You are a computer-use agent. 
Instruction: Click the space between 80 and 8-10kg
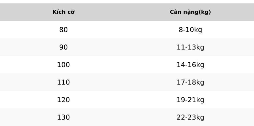(x=123, y=30)
